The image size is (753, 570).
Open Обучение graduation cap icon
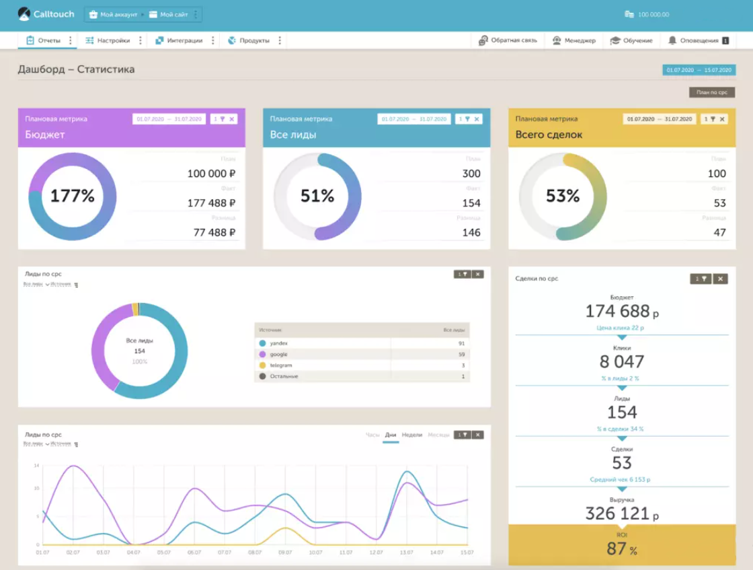click(x=615, y=40)
